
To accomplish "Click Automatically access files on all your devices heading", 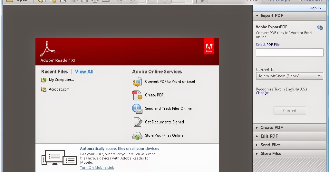I will click(x=120, y=149).
